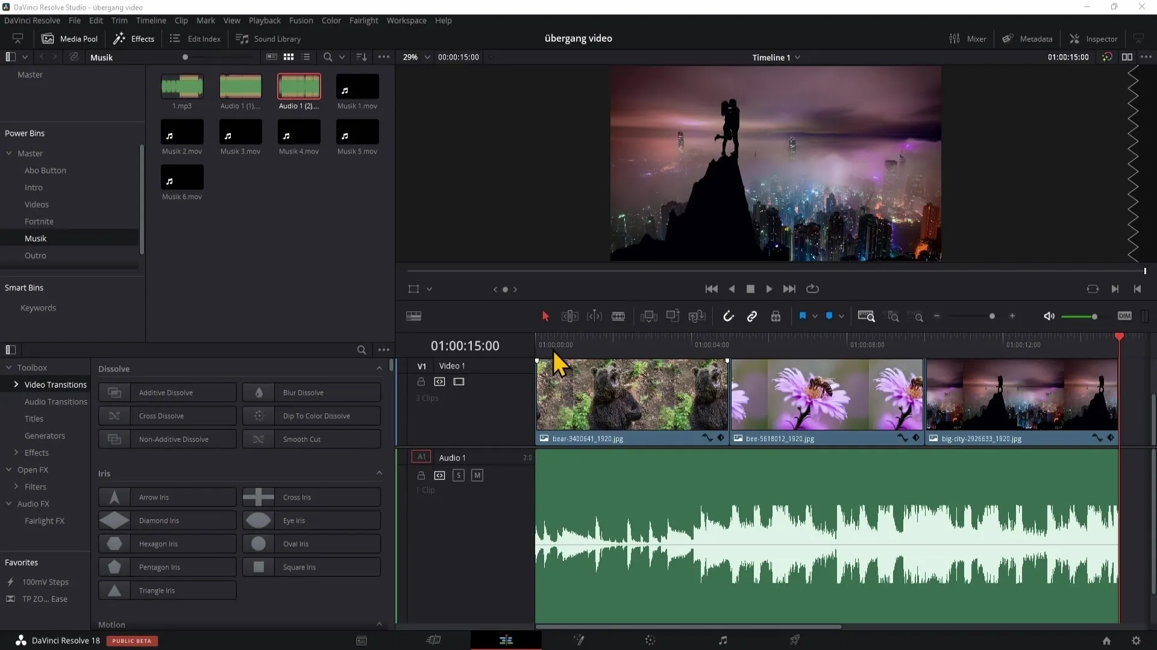The image size is (1157, 650).
Task: Open the Fusion menu
Action: [x=301, y=20]
